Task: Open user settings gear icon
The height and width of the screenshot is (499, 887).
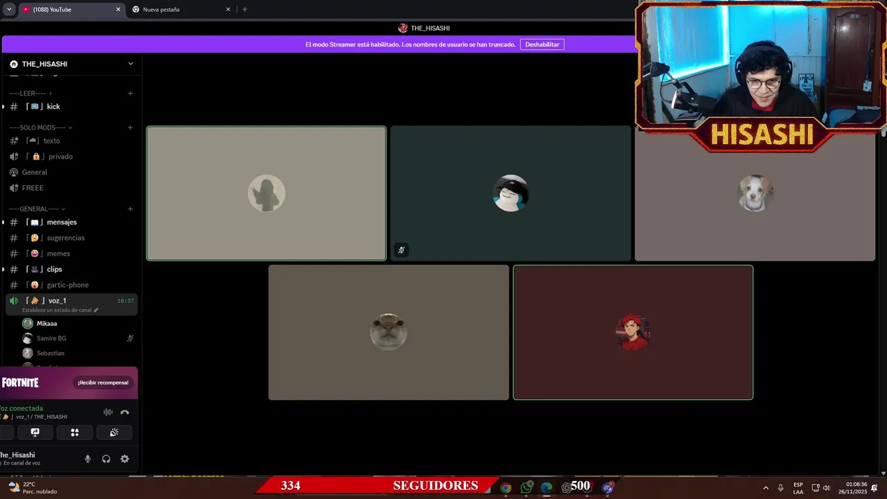Action: [125, 459]
